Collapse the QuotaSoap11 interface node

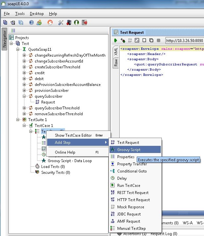tap(18, 49)
